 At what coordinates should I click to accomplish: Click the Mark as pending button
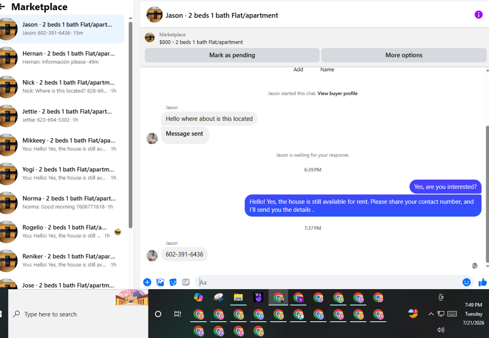232,55
